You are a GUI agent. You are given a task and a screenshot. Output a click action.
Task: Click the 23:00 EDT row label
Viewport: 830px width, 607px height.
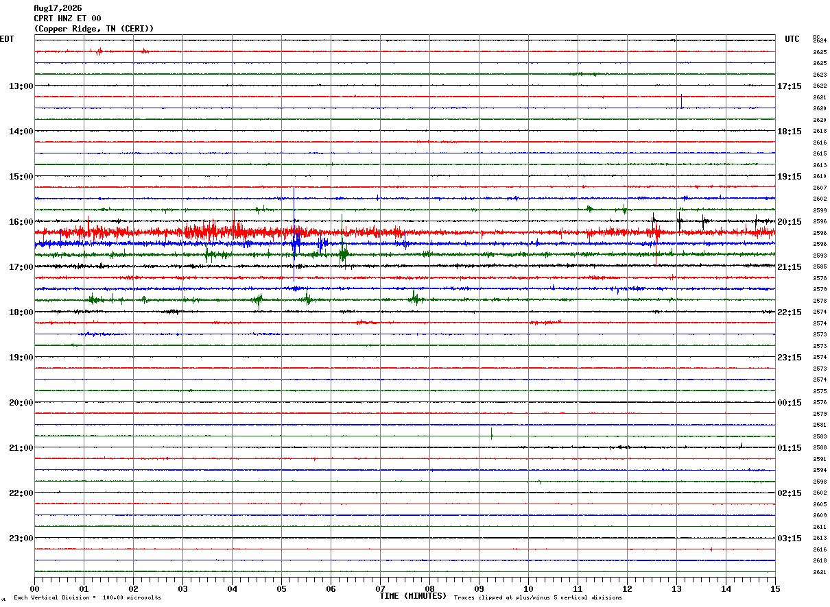point(21,538)
